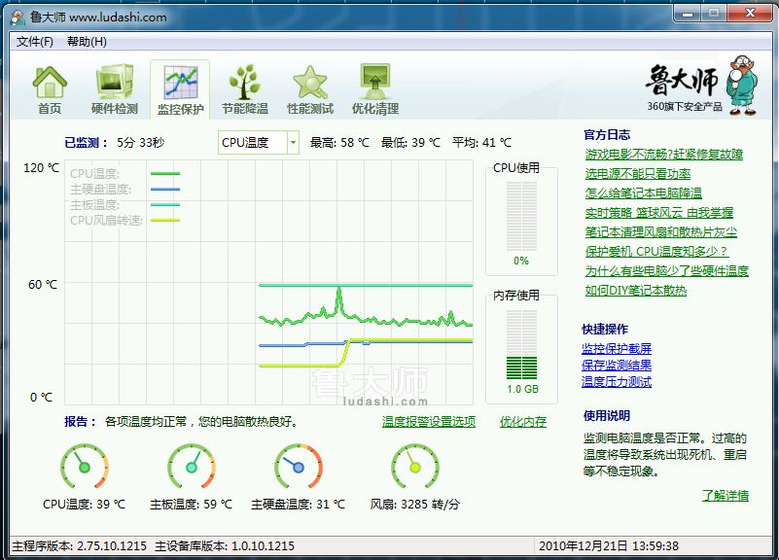
Task: Click the 主程序版本: 2.75.10.1215 status text
Action: [x=80, y=546]
